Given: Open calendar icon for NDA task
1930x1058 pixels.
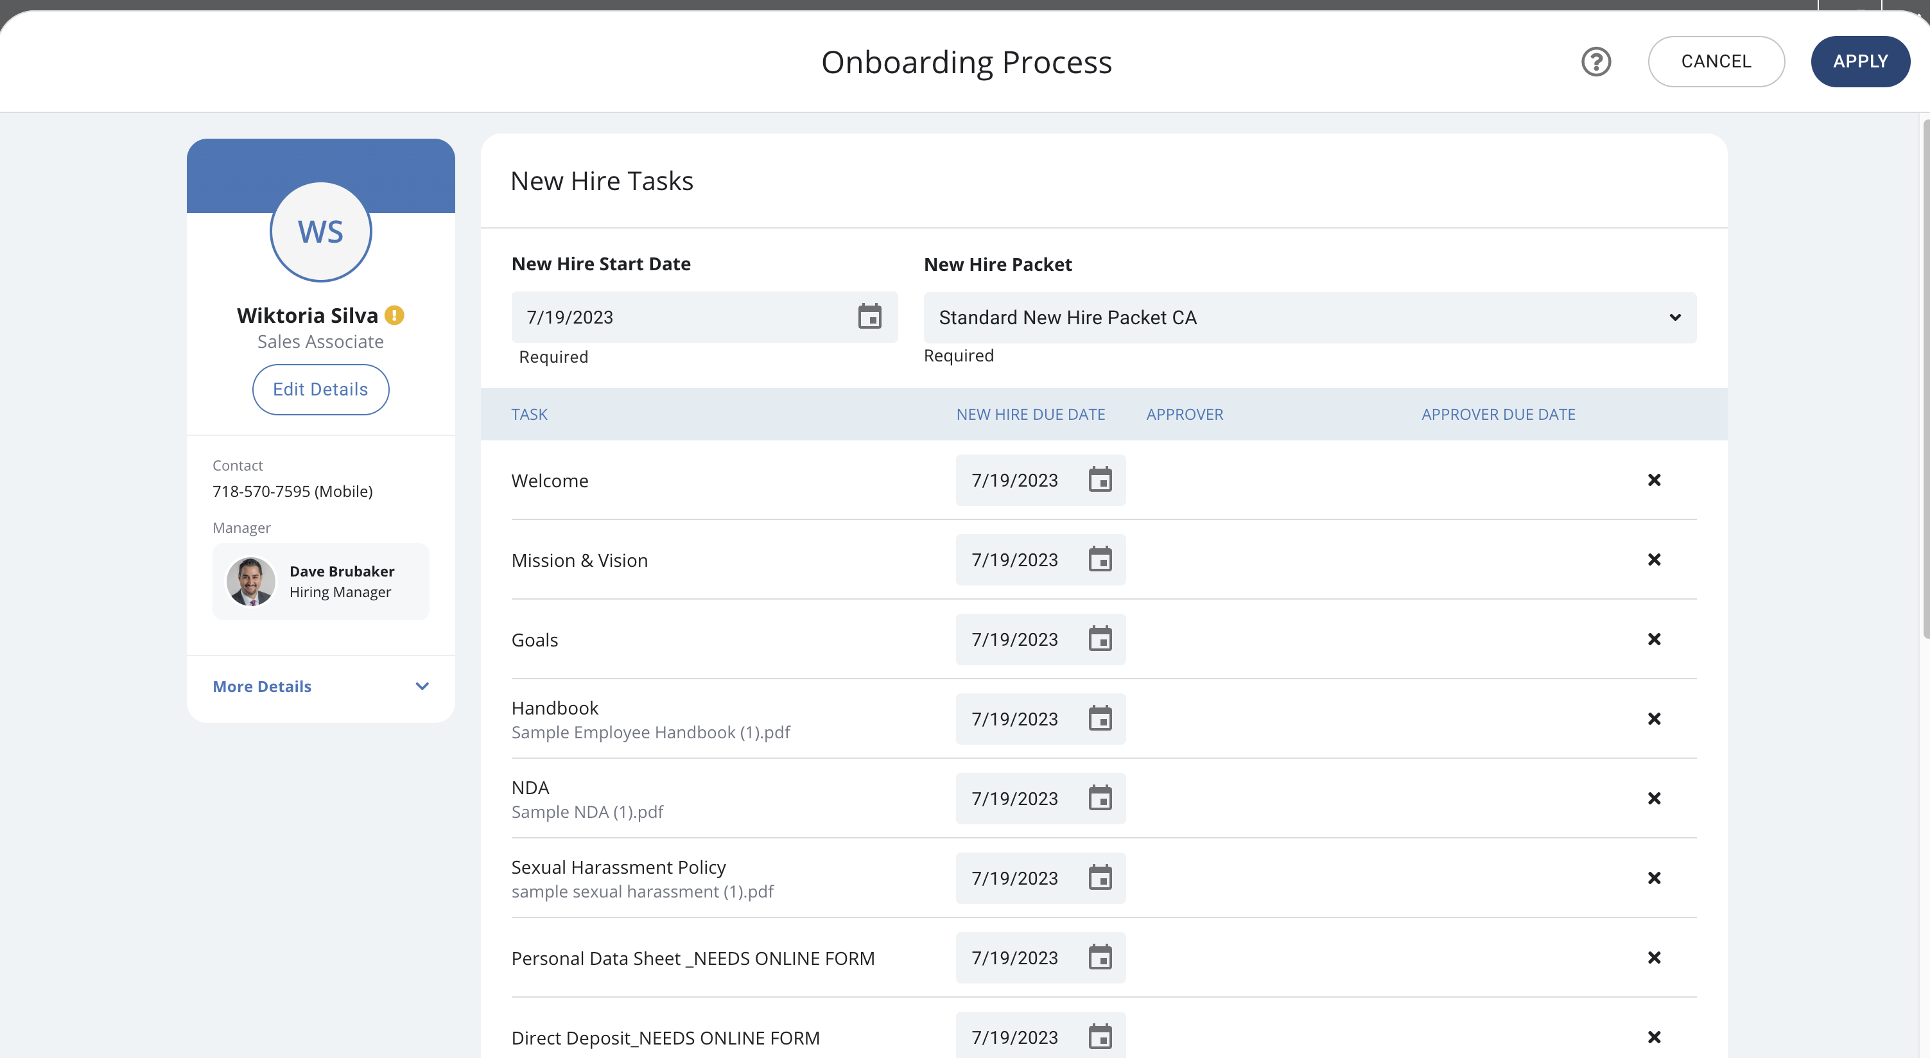Looking at the screenshot, I should tap(1100, 798).
